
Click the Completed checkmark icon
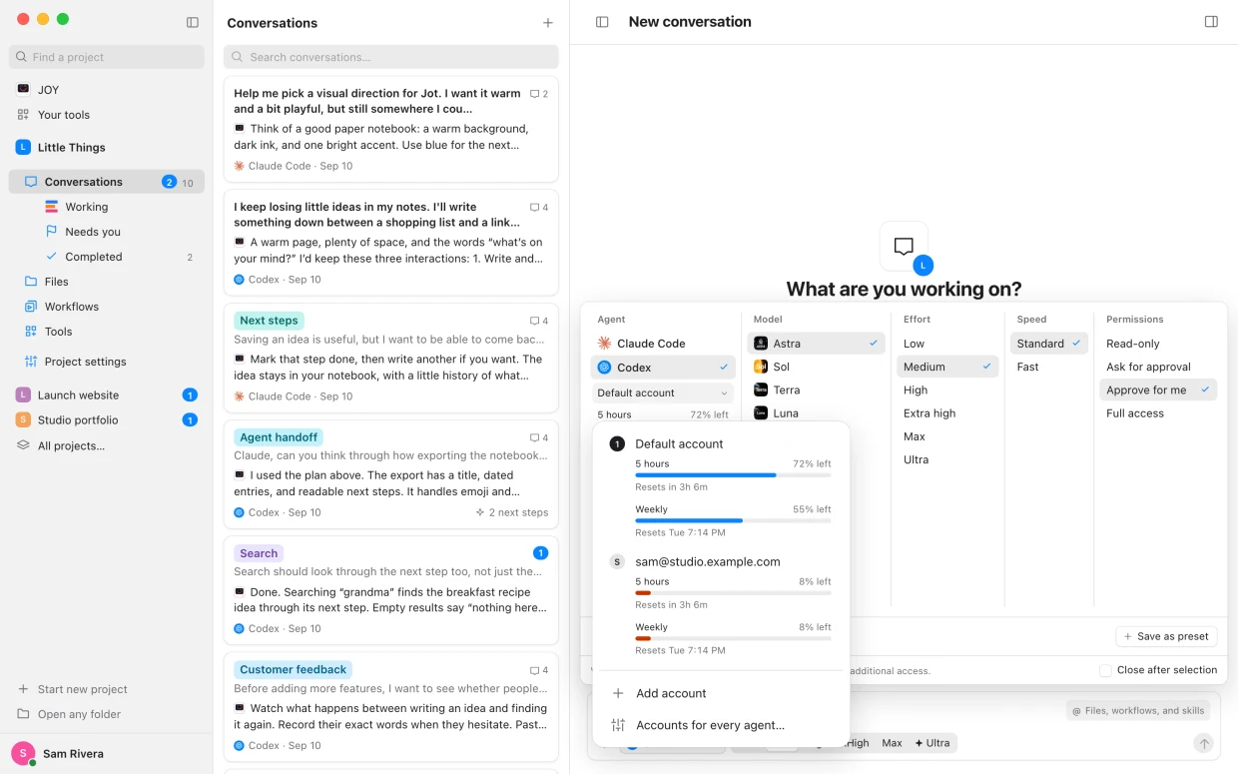52,257
